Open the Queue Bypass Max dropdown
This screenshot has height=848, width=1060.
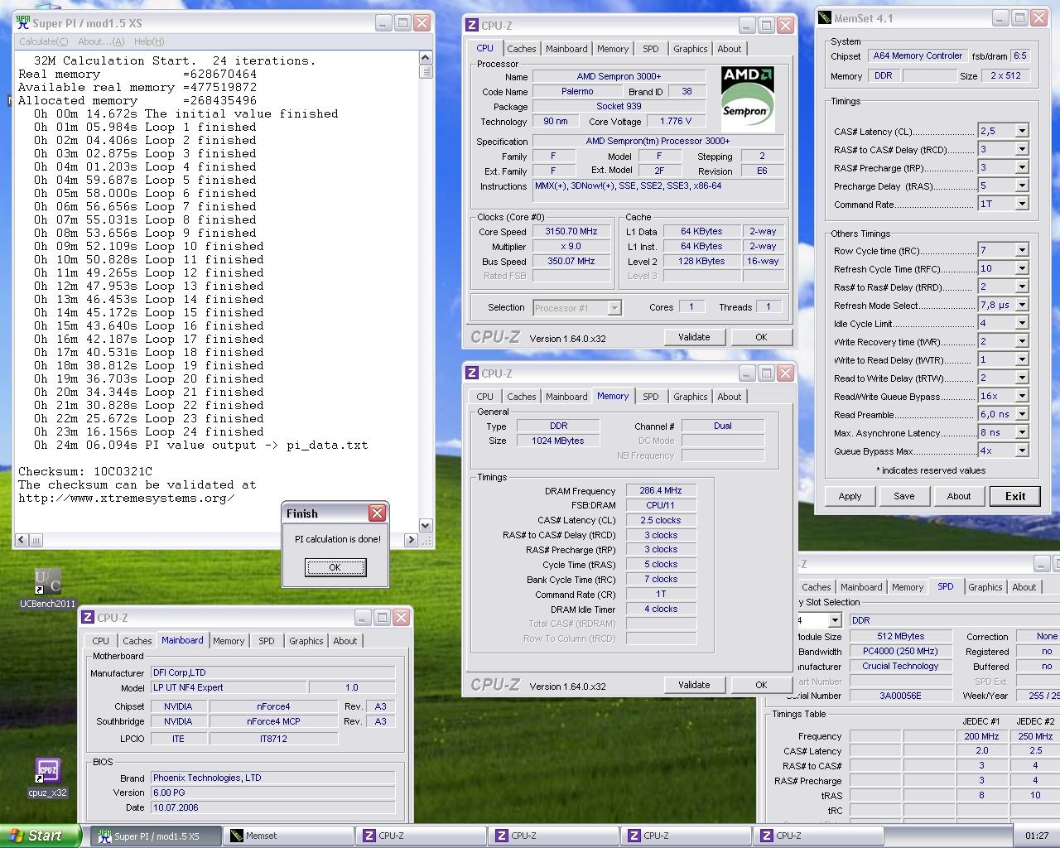[x=1022, y=450]
